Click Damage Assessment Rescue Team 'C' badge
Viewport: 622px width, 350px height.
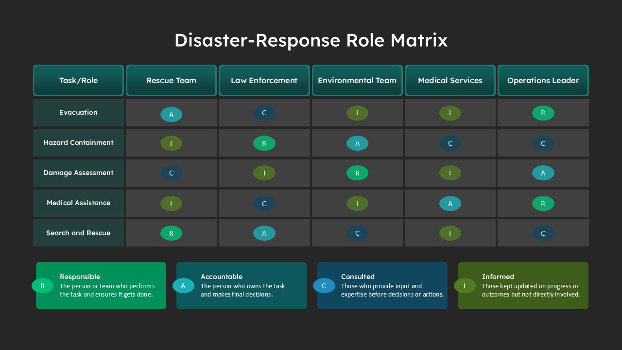(171, 173)
